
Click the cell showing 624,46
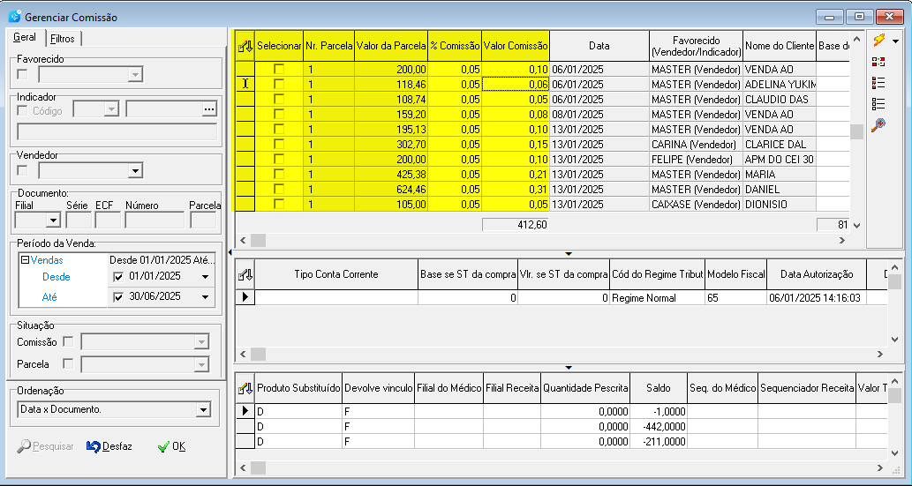point(391,190)
